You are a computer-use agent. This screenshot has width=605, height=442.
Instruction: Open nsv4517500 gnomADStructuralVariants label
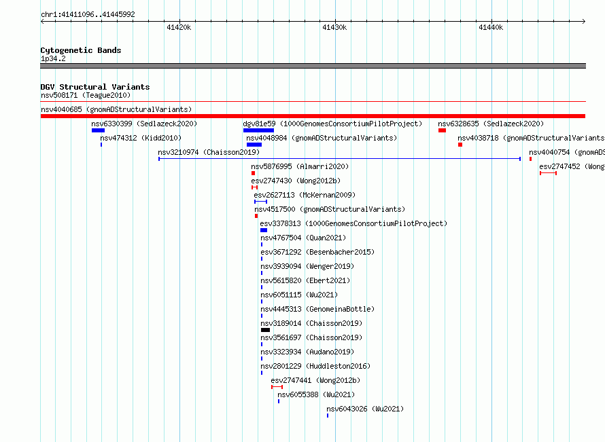pos(330,209)
